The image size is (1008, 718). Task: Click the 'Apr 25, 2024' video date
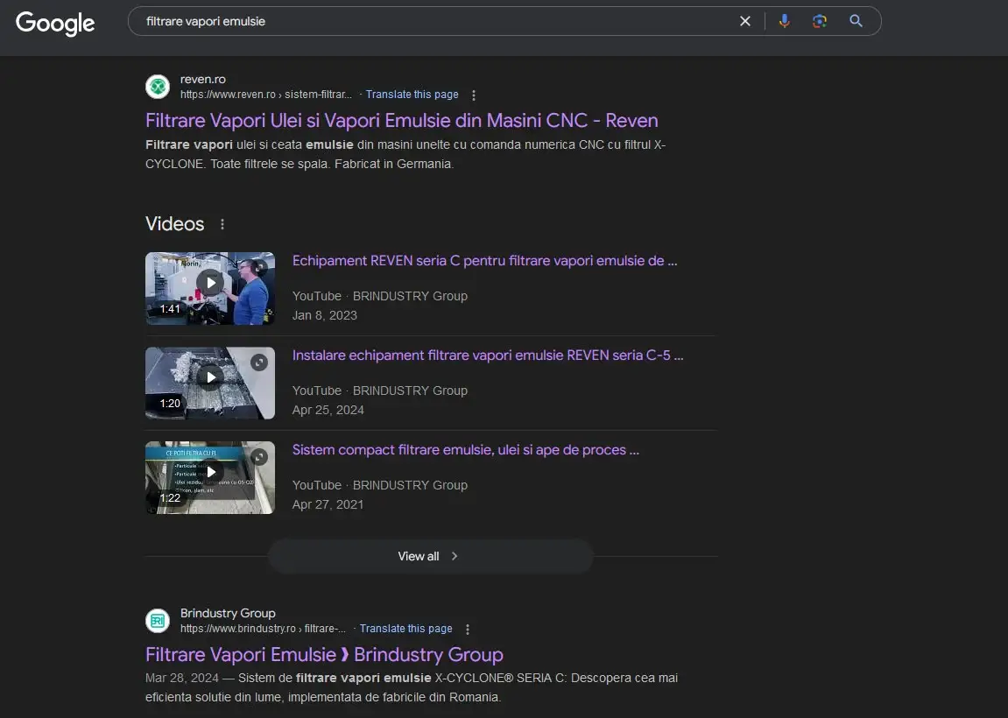(328, 410)
